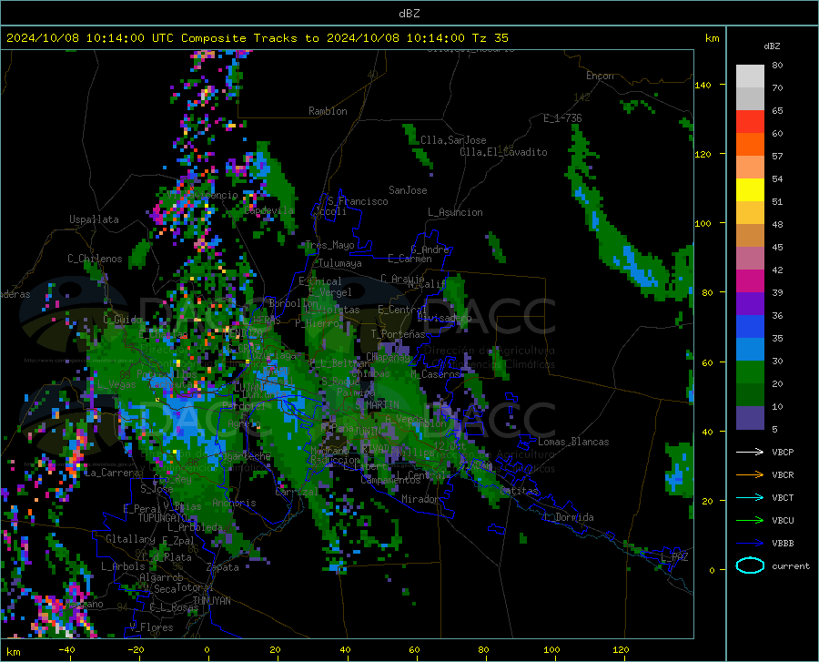Screen dimensions: 819x662
Task: Click the 'C_Chilenos' map label
Action: tap(95, 259)
